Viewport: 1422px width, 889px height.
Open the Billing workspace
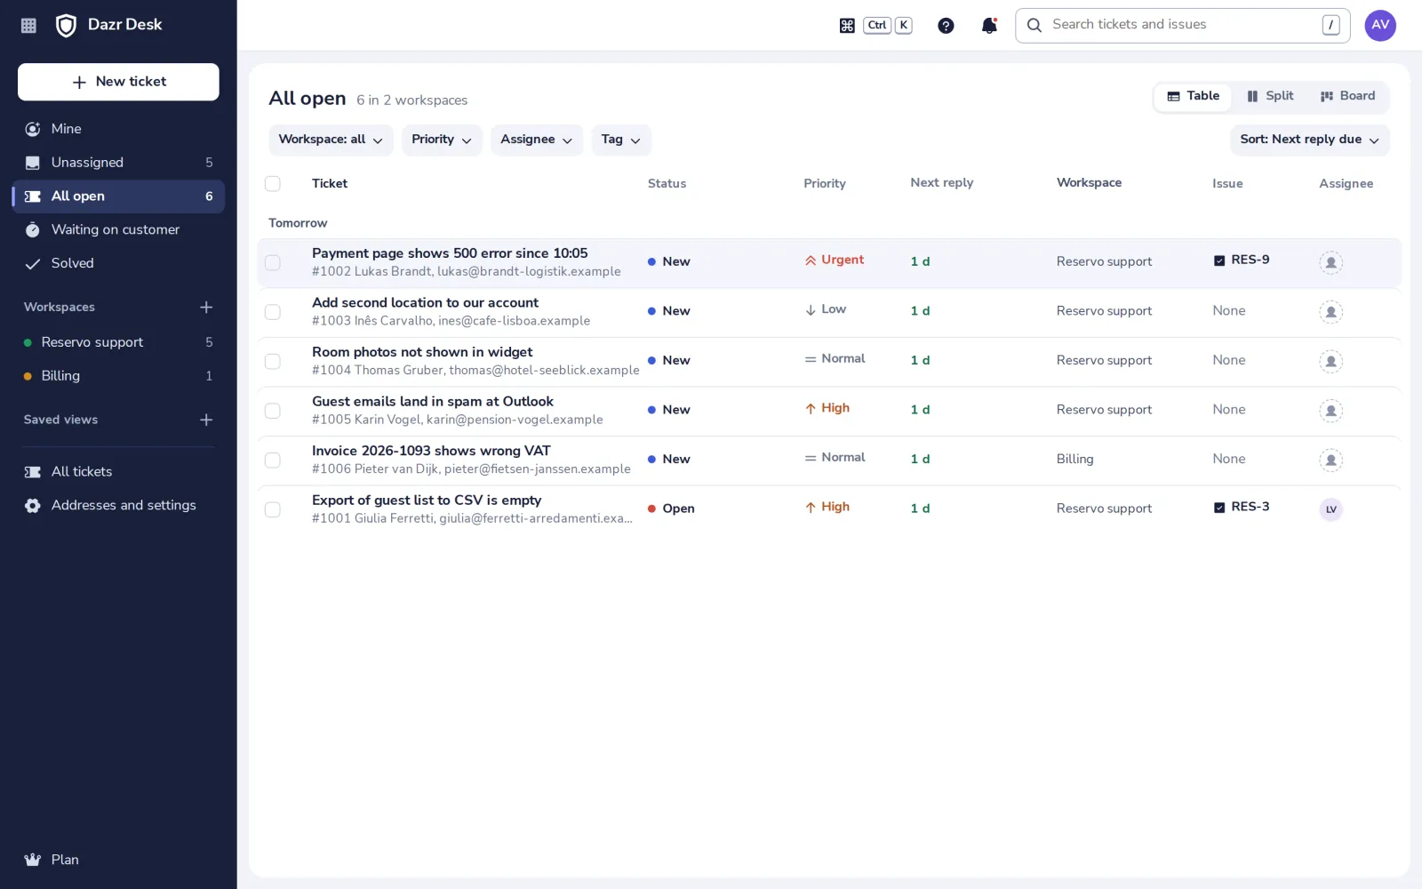(x=118, y=376)
